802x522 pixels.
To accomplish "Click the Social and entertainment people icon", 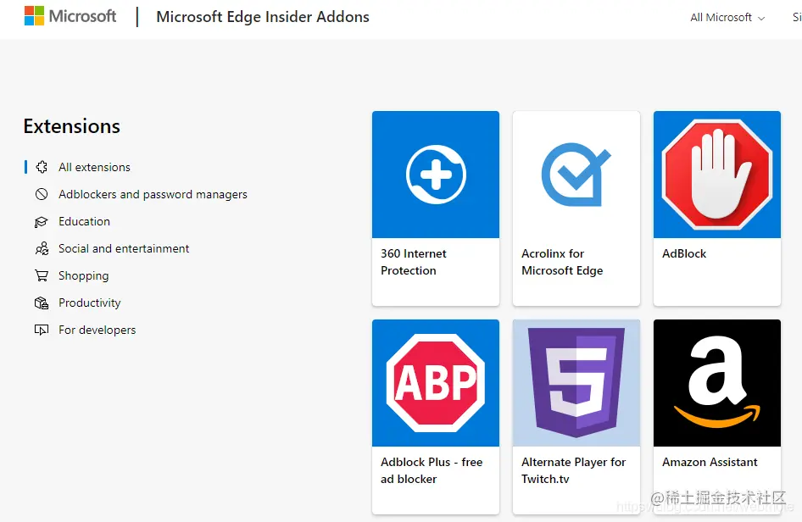I will (42, 248).
